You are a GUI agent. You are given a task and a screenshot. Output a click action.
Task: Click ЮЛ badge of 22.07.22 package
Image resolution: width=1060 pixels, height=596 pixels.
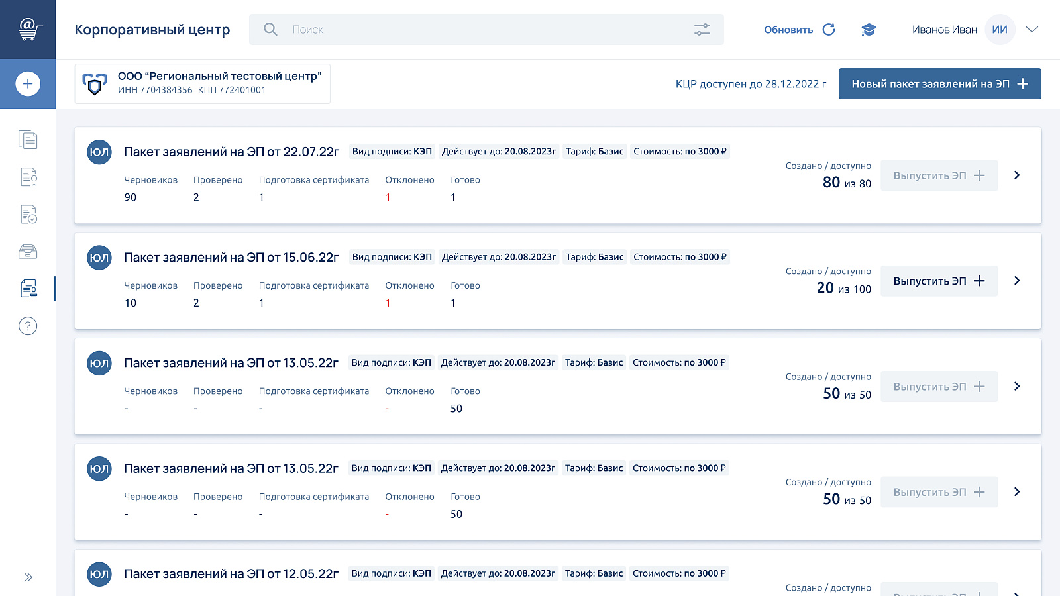coord(99,152)
